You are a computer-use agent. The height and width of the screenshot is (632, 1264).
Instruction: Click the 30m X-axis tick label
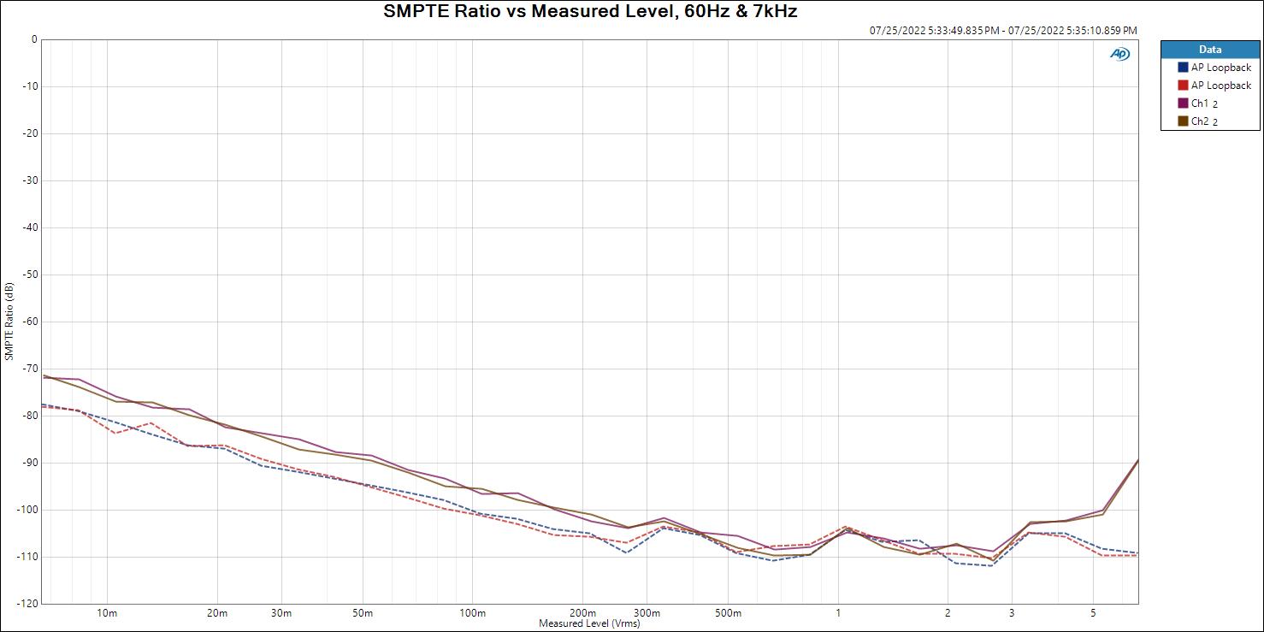point(281,613)
